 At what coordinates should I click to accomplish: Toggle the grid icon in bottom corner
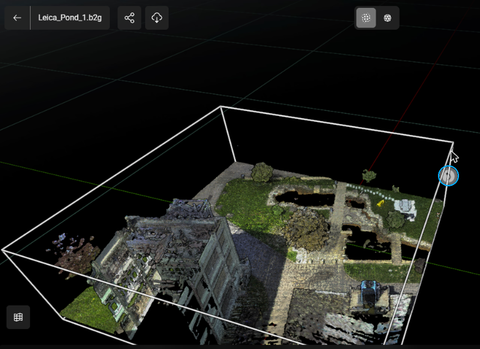point(18,317)
